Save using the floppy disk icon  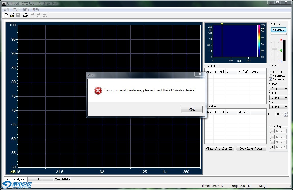18,15
